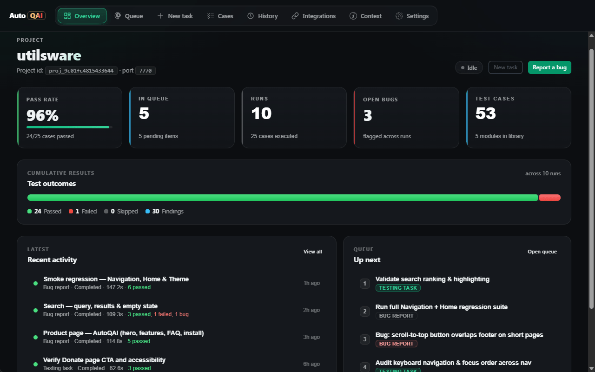Click status dot beside Search query row

click(x=35, y=310)
